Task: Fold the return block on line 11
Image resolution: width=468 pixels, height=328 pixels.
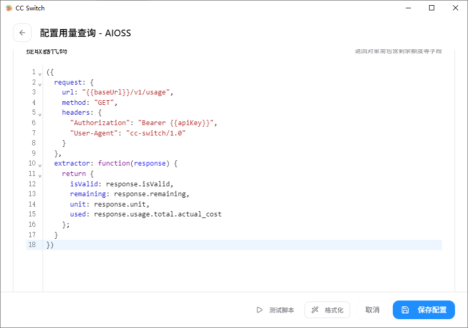Action: pos(40,175)
